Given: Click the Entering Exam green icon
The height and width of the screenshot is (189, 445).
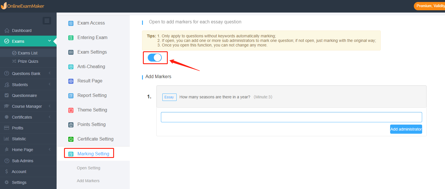Looking at the screenshot, I should [x=71, y=38].
